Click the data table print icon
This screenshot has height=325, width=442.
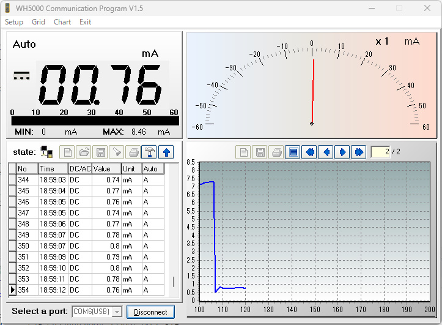133,152
